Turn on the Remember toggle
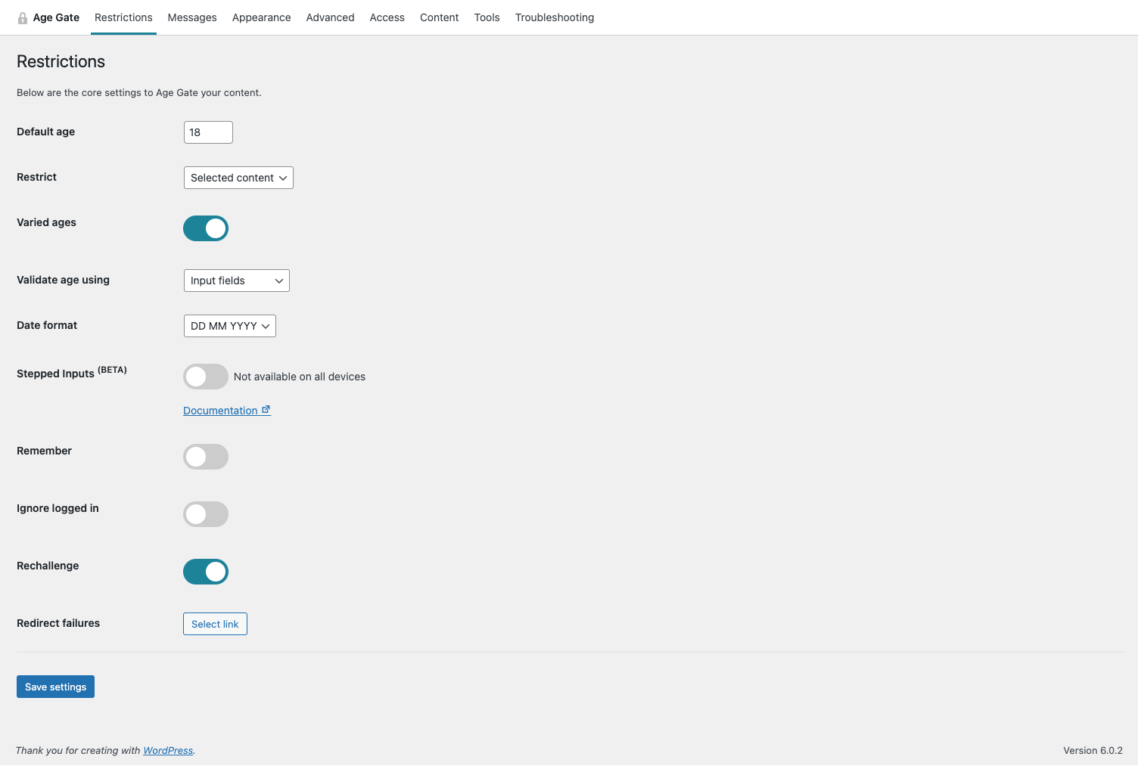 coord(206,457)
